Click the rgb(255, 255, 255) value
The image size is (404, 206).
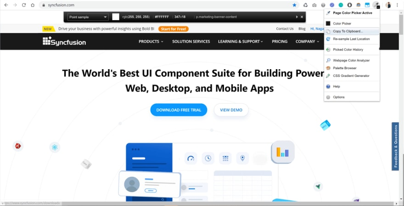136,17
